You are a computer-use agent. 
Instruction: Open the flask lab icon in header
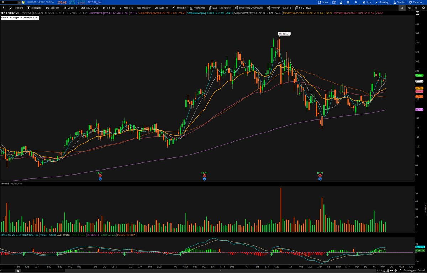(341, 2)
